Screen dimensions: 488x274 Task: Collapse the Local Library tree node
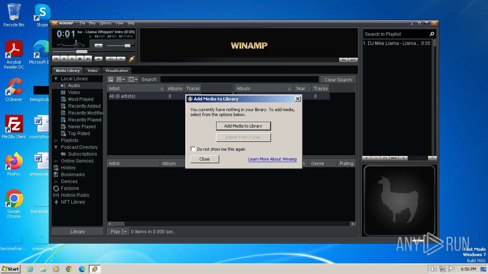[x=56, y=79]
